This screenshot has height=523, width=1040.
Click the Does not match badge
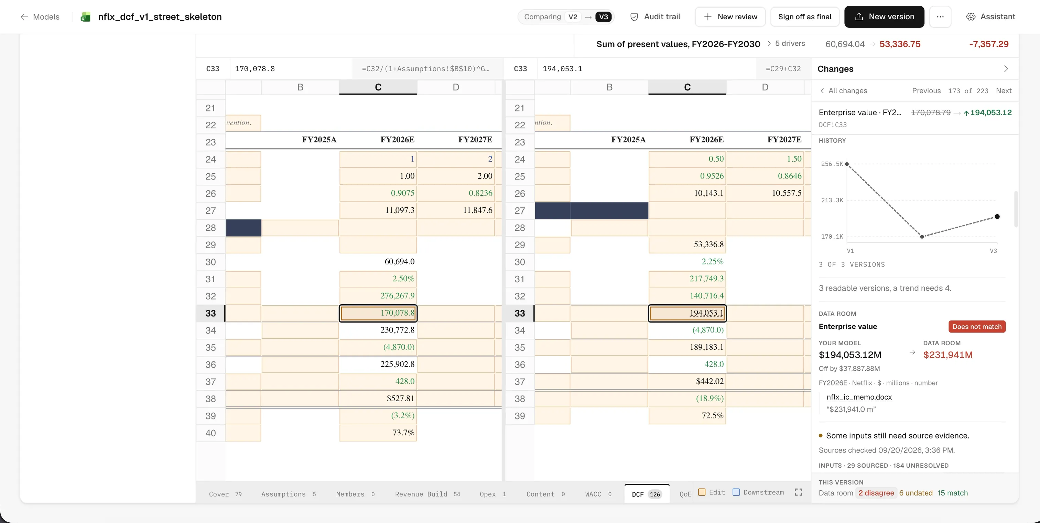pyautogui.click(x=977, y=326)
